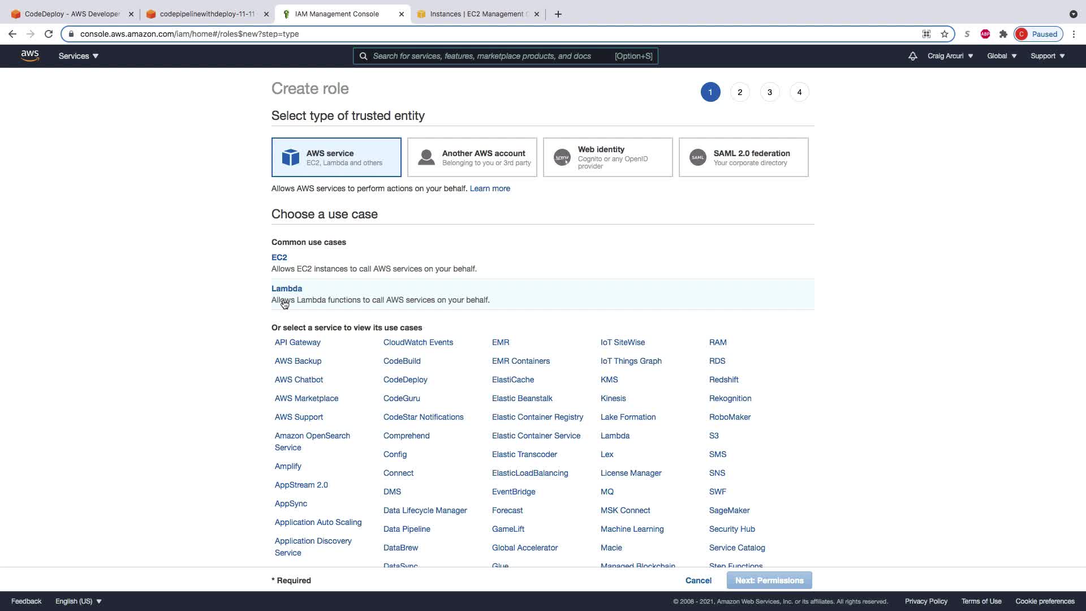Go back with browser arrow
Screen dimensions: 1086x611
click(x=12, y=34)
